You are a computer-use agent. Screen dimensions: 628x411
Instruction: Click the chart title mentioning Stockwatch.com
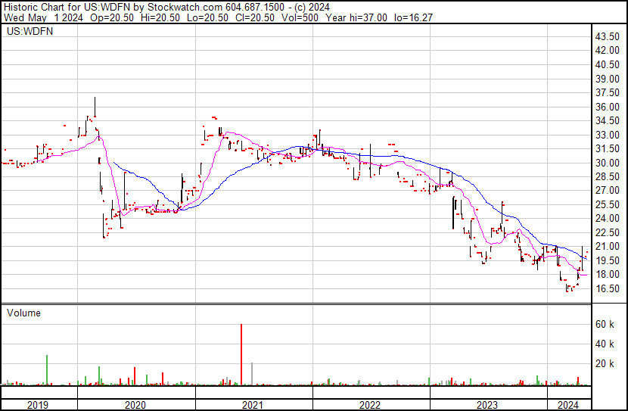tap(167, 8)
